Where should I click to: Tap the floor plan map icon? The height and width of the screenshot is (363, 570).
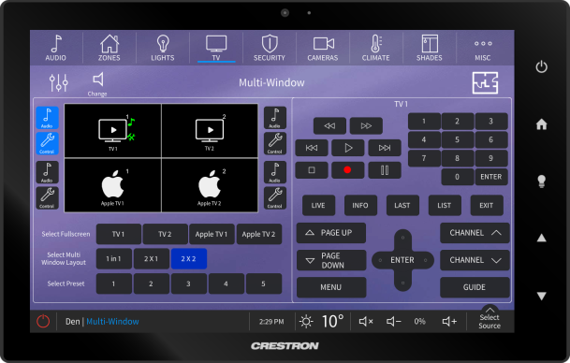tap(485, 83)
